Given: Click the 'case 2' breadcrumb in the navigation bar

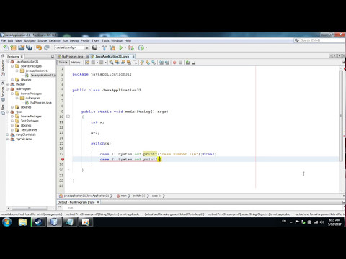Looking at the screenshot, I should 156,196.
